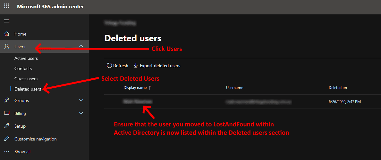Image resolution: width=381 pixels, height=160 pixels.
Task: Click the Groups people icon
Action: [x=7, y=100]
